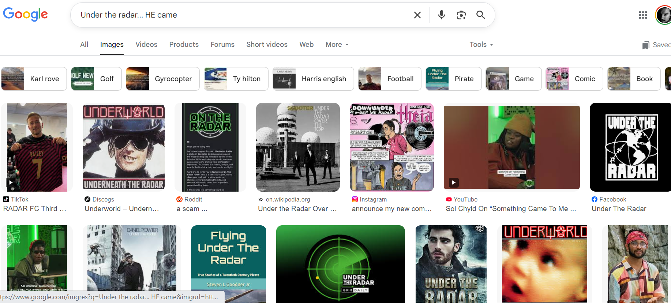This screenshot has height=305, width=671.
Task: Open the Wikipedia Under the Radar result
Action: coord(298,147)
